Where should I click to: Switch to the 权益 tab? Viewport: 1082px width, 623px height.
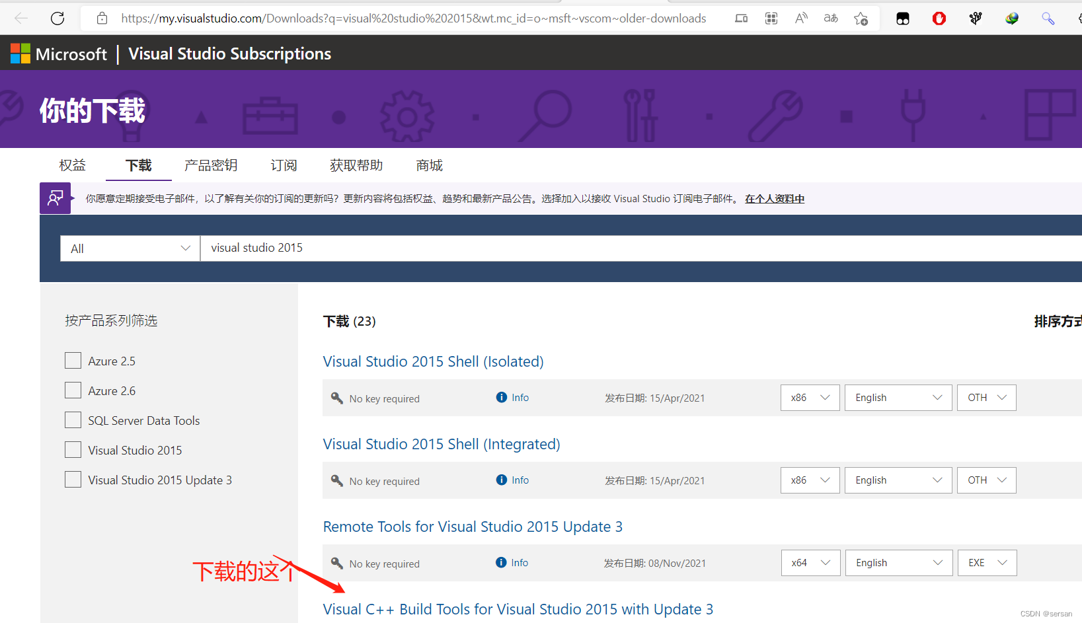(73, 165)
